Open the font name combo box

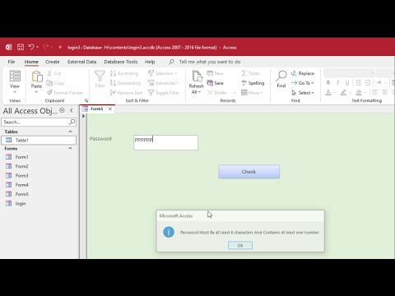pyautogui.click(x=349, y=73)
